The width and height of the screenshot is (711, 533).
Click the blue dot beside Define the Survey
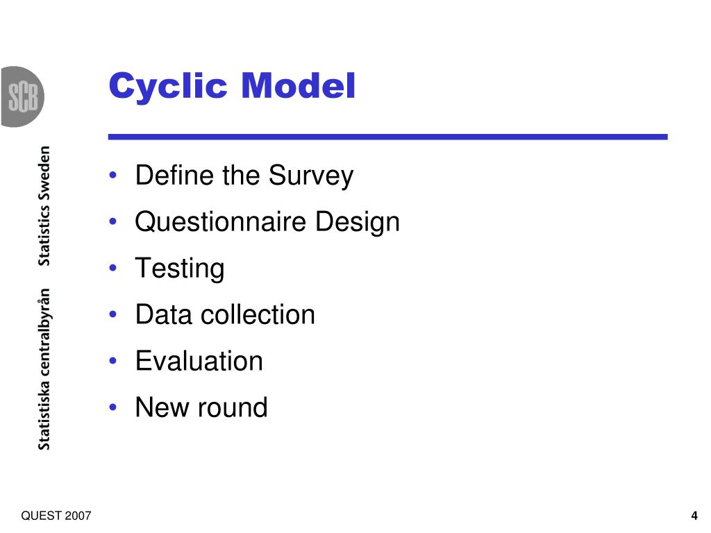pos(113,175)
